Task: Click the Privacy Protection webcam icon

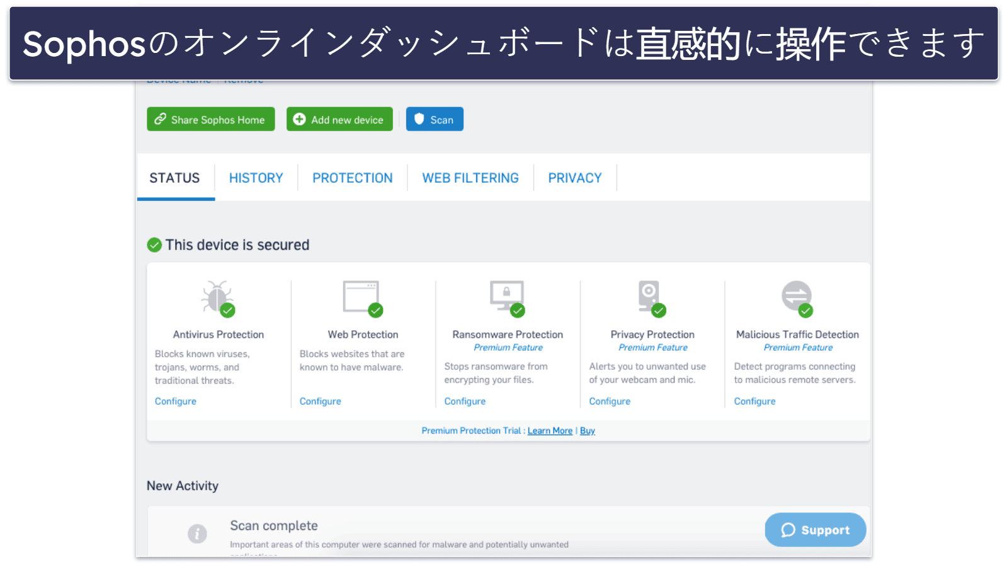Action: [x=651, y=297]
